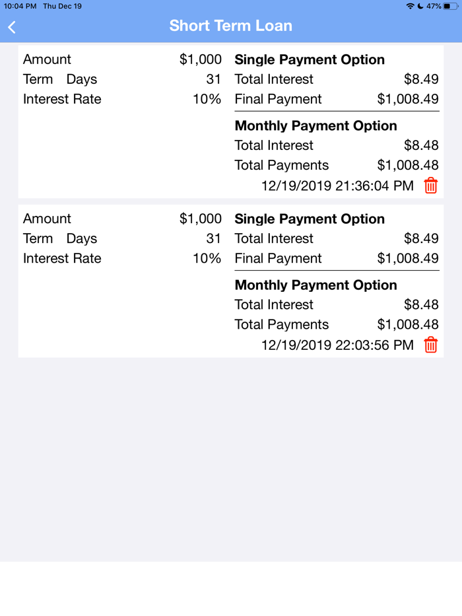This screenshot has height=616, width=462.
Task: Tap the trash icon on the first entry
Action: click(430, 186)
